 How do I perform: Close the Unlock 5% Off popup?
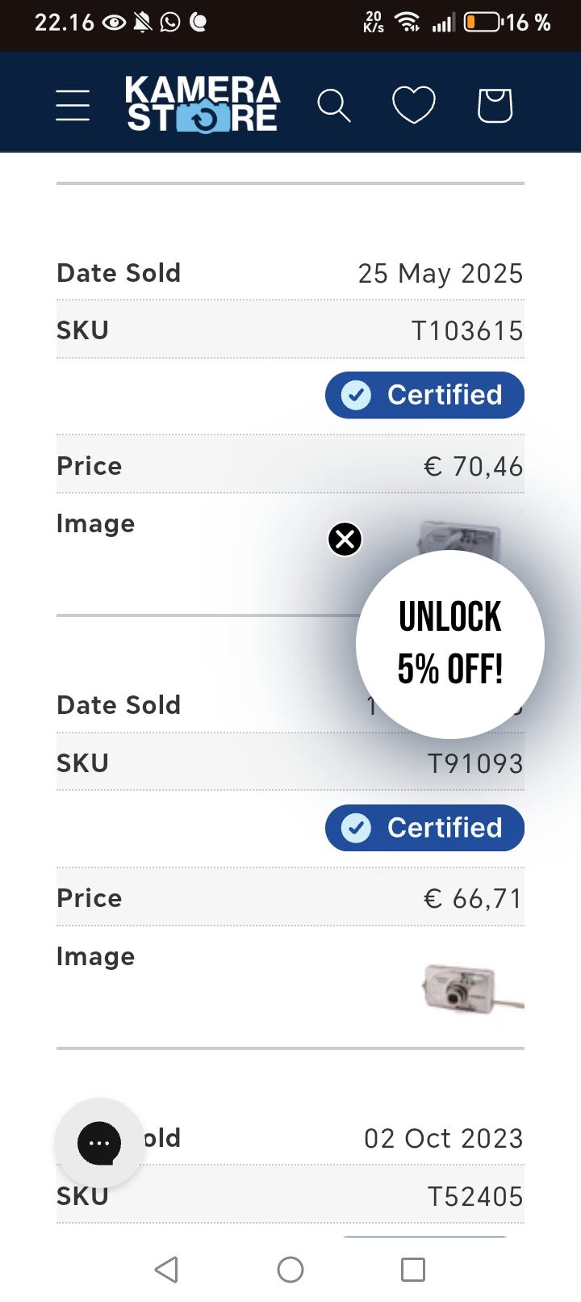[x=345, y=540]
